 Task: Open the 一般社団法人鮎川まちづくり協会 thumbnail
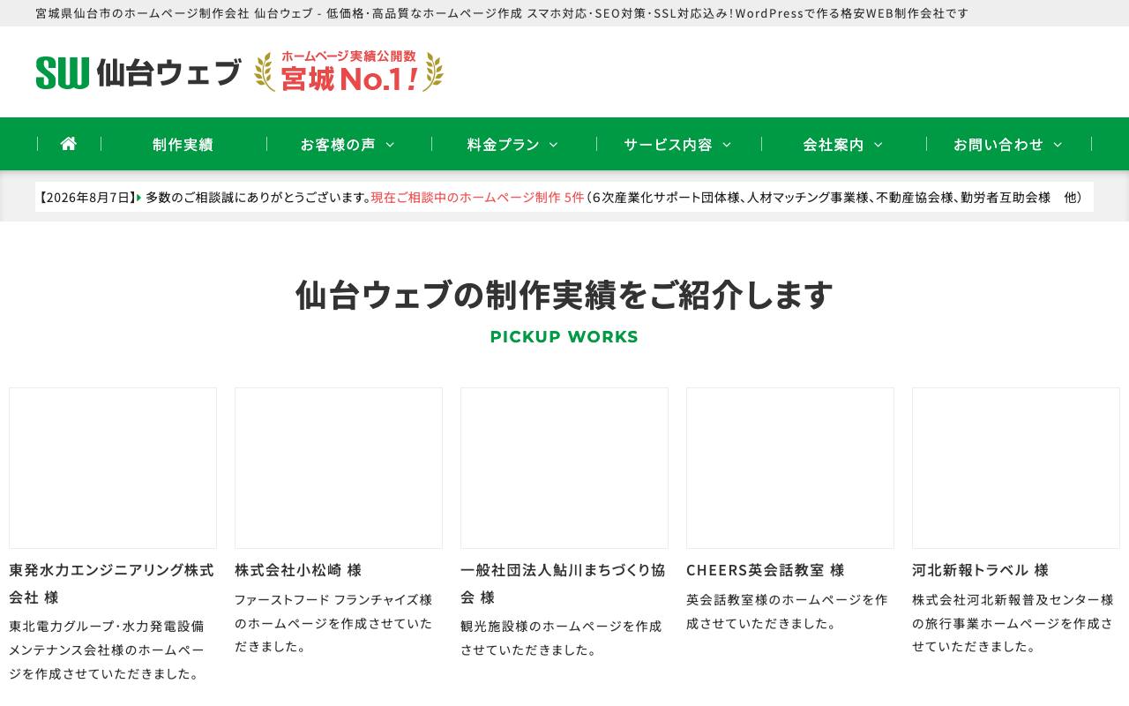coord(564,468)
